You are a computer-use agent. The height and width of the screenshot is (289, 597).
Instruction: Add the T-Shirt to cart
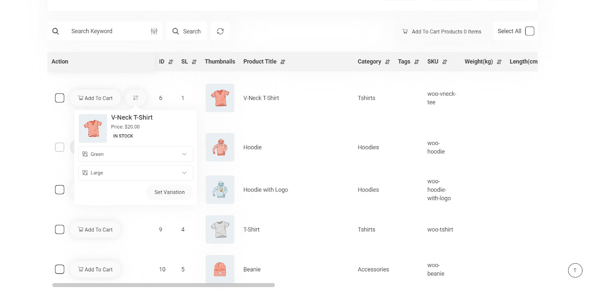click(95, 229)
